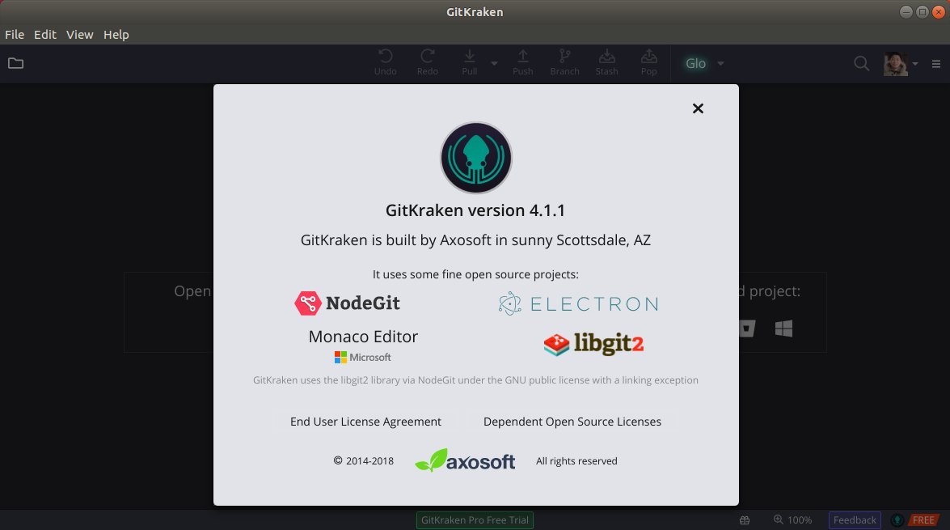Expand the Glo dropdown arrow
This screenshot has width=950, height=530.
click(x=721, y=63)
